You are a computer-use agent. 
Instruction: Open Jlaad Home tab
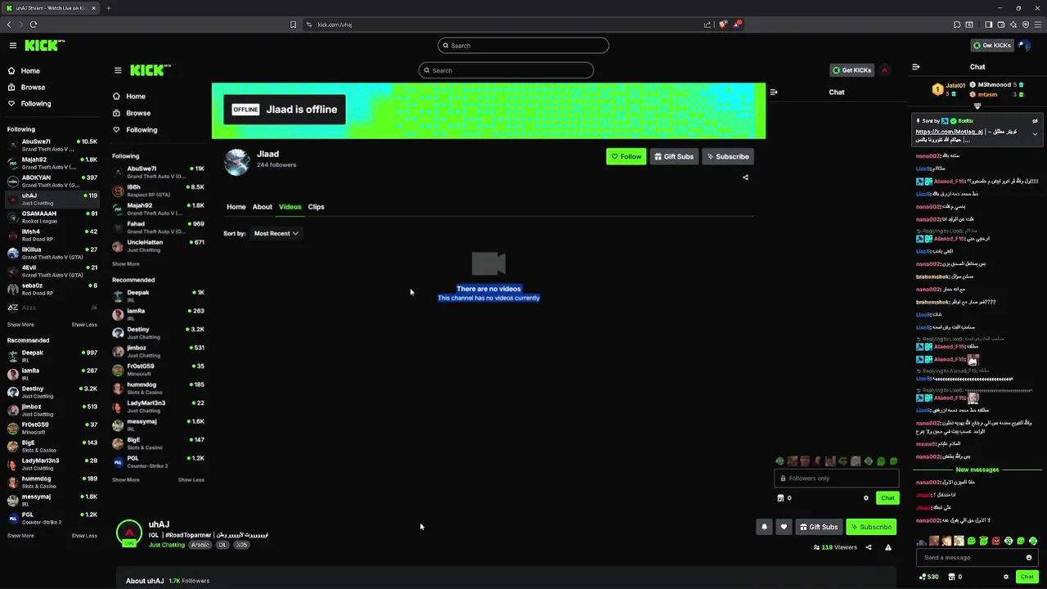click(x=236, y=207)
